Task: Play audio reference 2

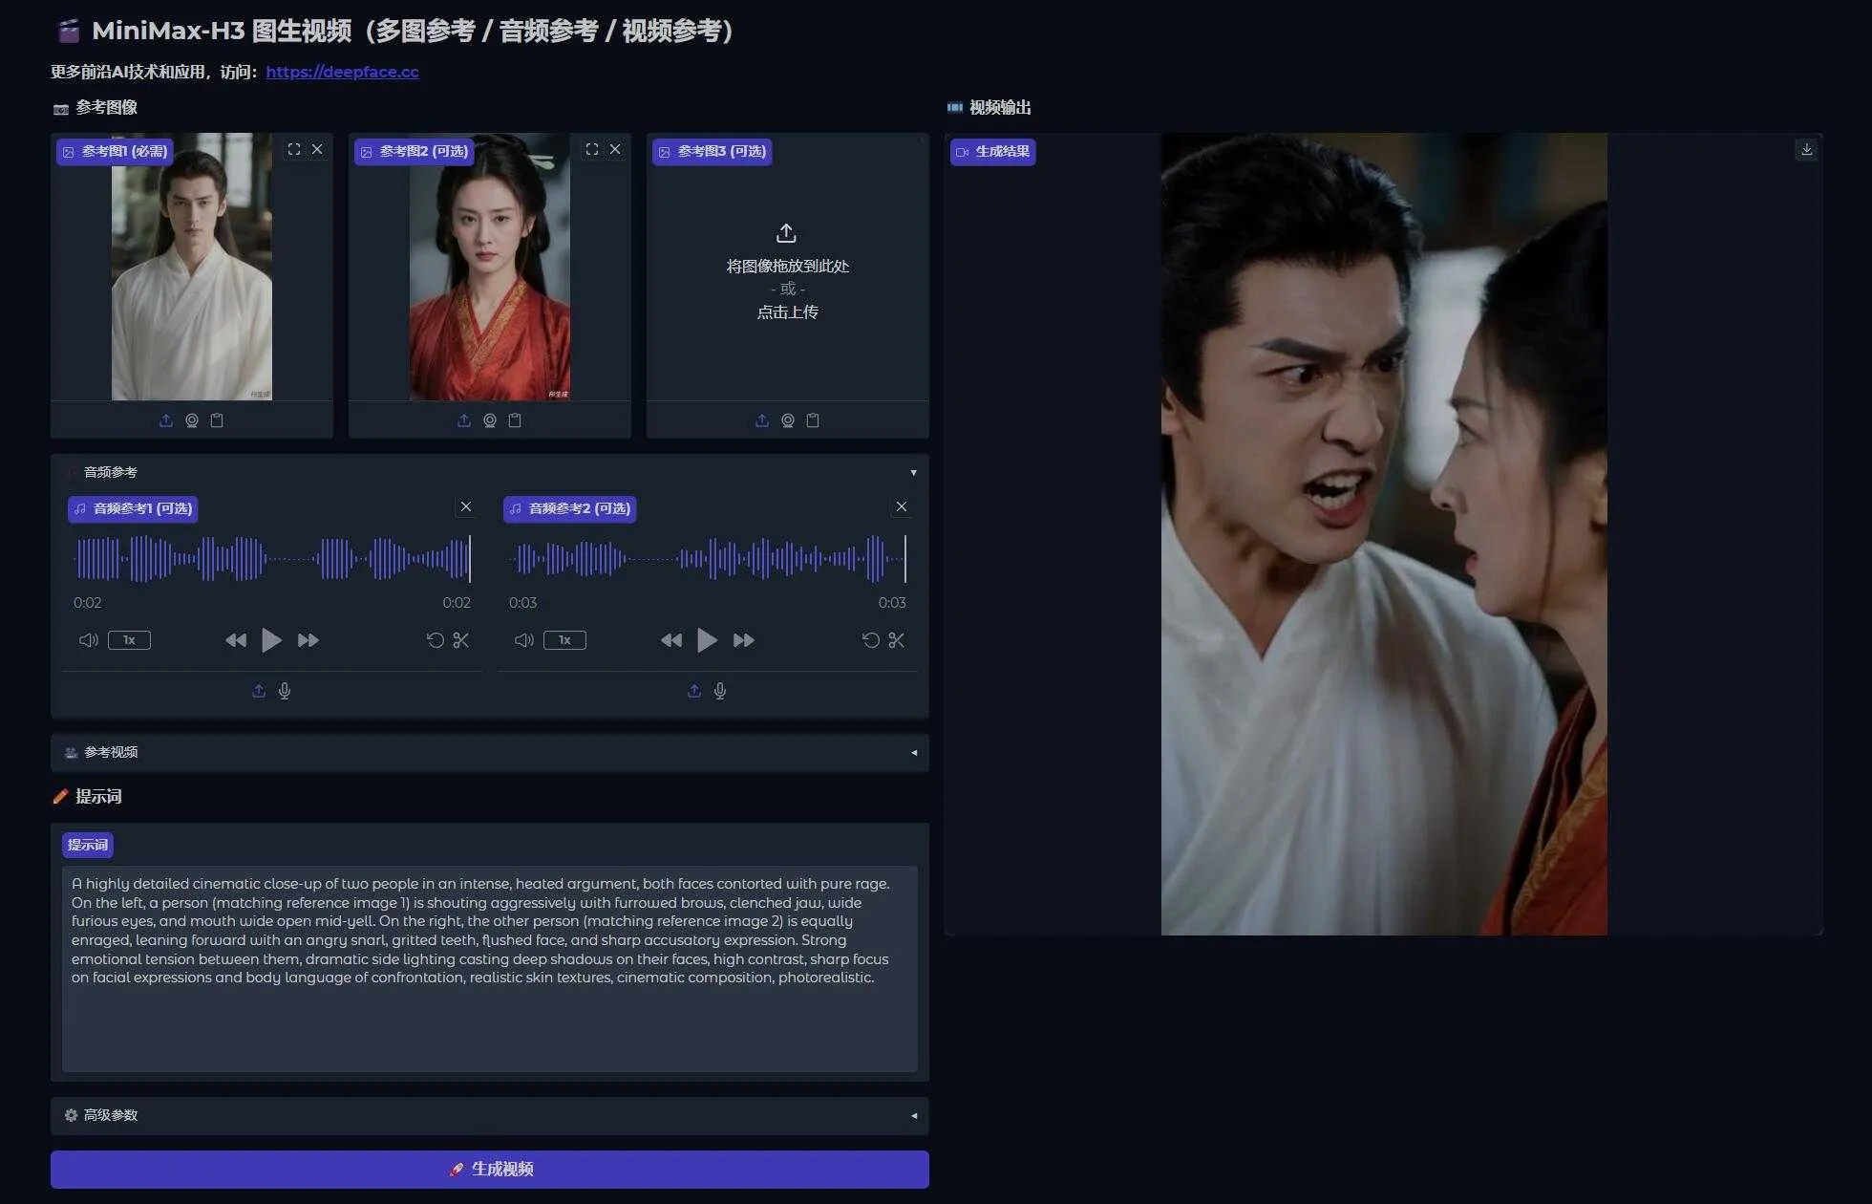Action: click(707, 640)
